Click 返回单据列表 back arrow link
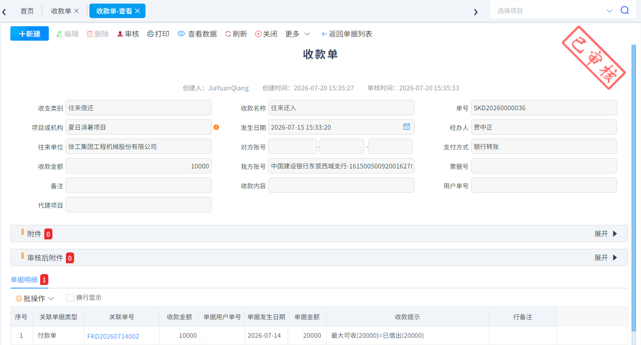 [x=346, y=34]
